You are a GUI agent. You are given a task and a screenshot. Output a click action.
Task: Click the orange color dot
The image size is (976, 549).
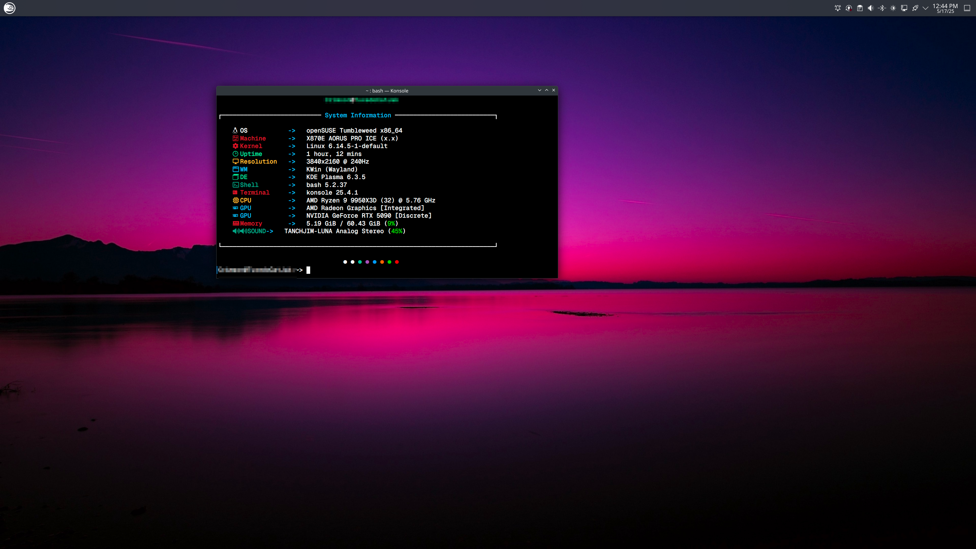[x=382, y=262]
